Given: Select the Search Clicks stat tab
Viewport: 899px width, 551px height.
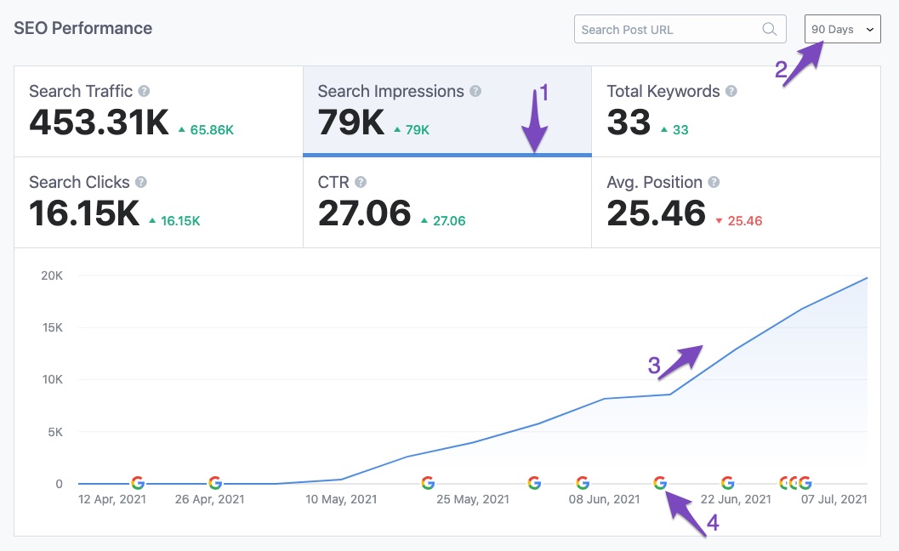Looking at the screenshot, I should coord(158,202).
